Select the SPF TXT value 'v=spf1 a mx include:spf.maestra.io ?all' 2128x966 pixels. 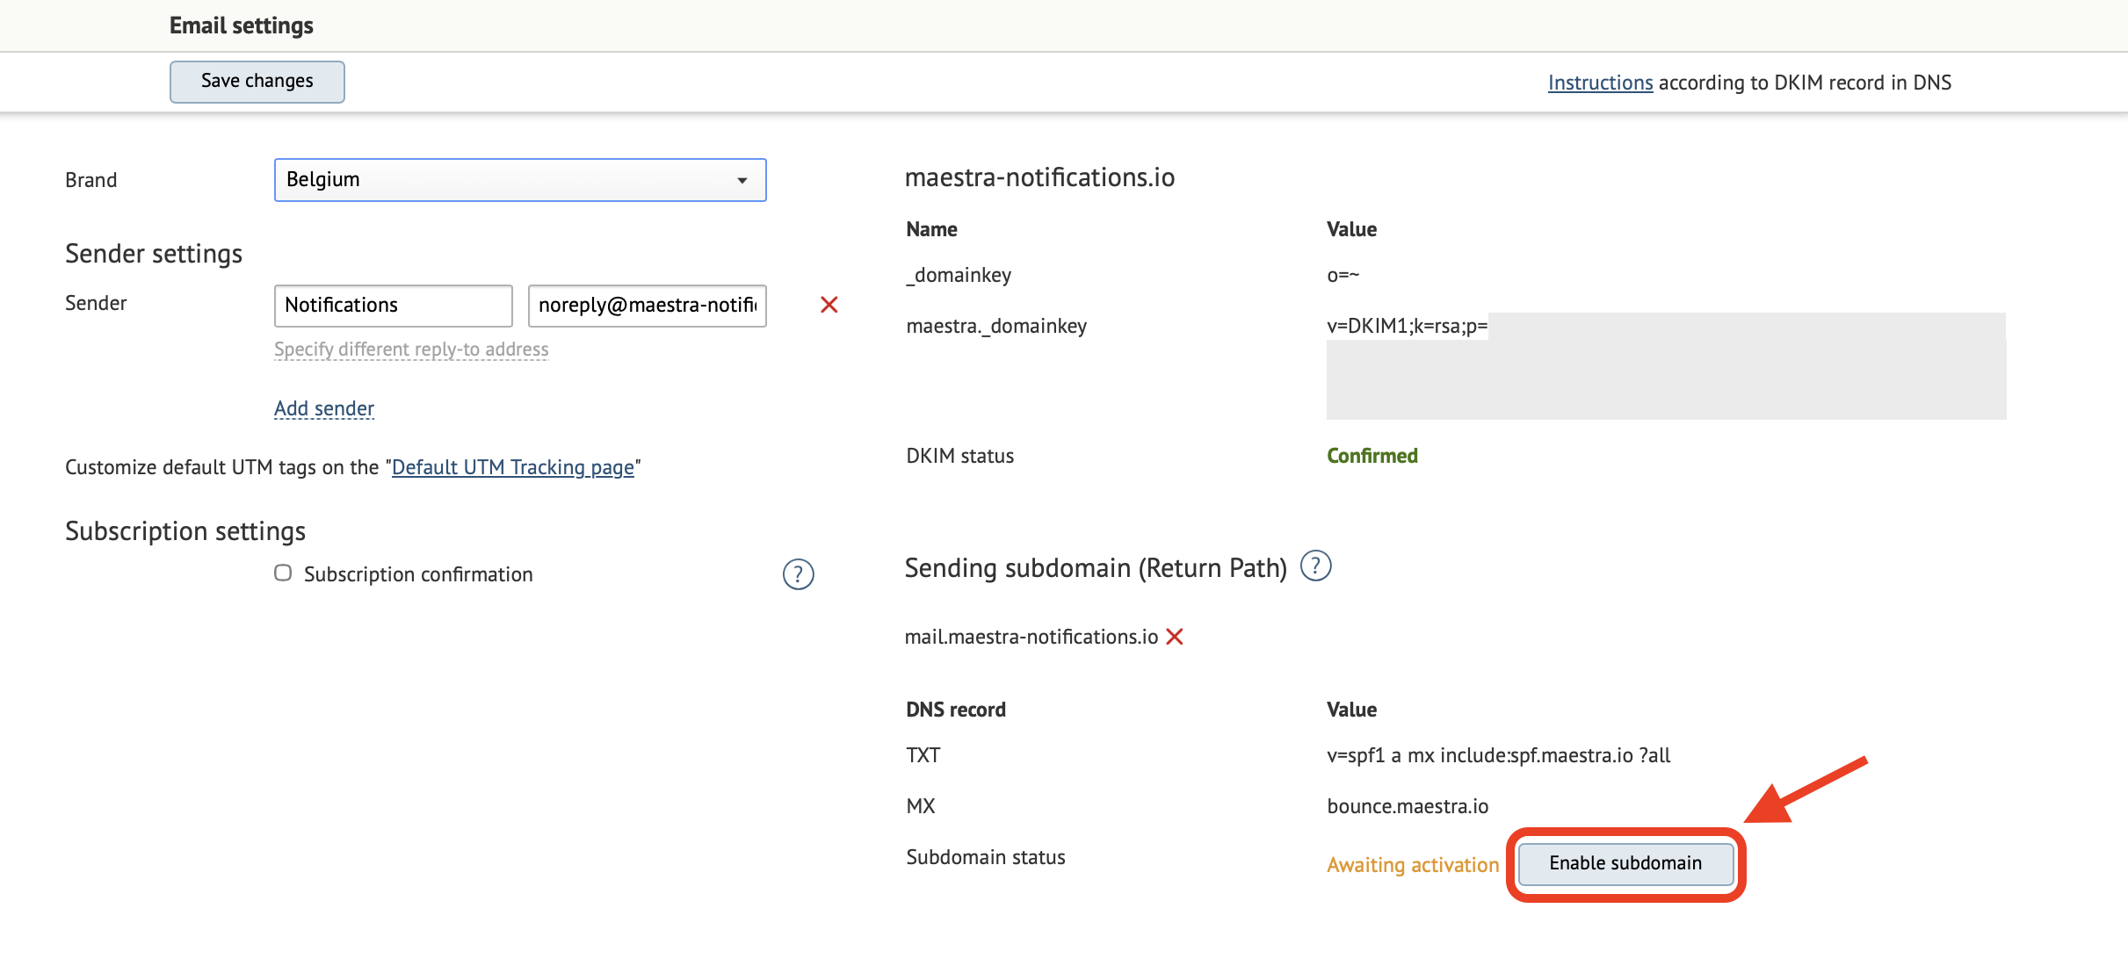pyautogui.click(x=1498, y=755)
